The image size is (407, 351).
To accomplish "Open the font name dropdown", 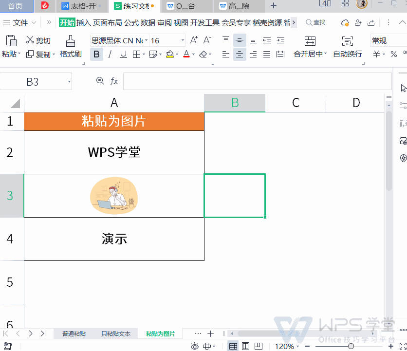I will click(146, 40).
